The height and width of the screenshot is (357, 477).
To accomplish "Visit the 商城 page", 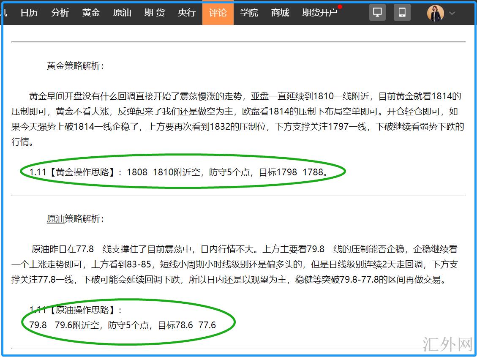I will [280, 13].
